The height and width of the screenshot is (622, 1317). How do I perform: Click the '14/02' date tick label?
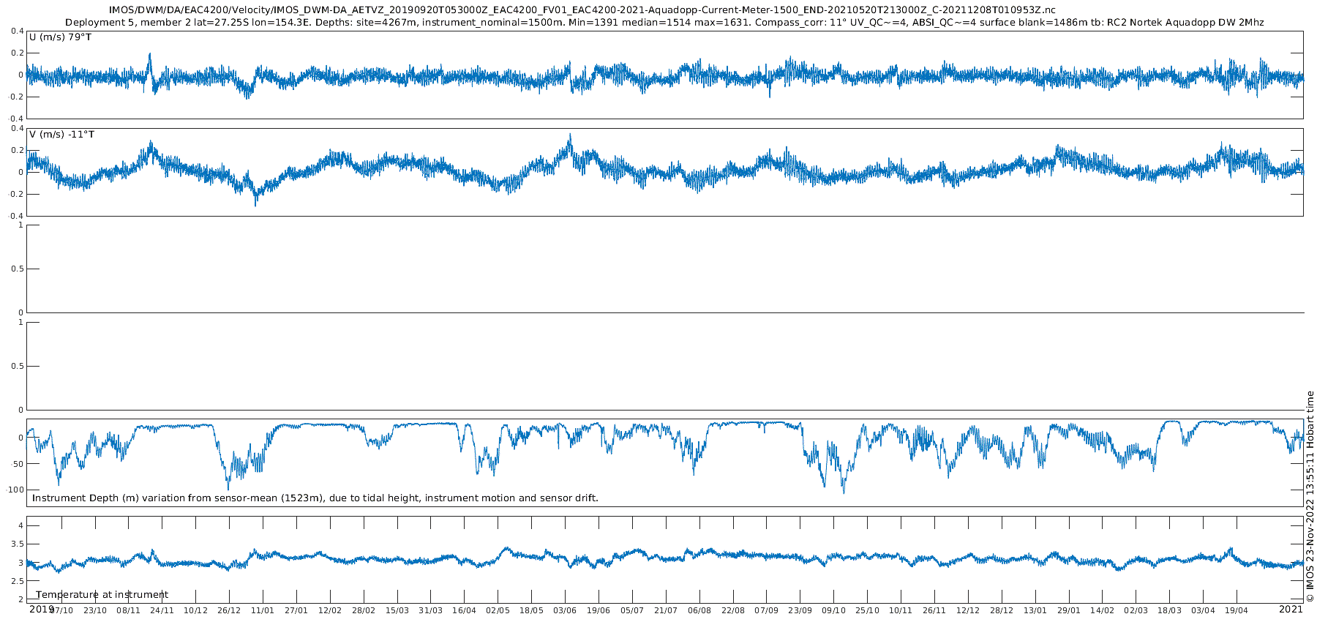[1103, 610]
